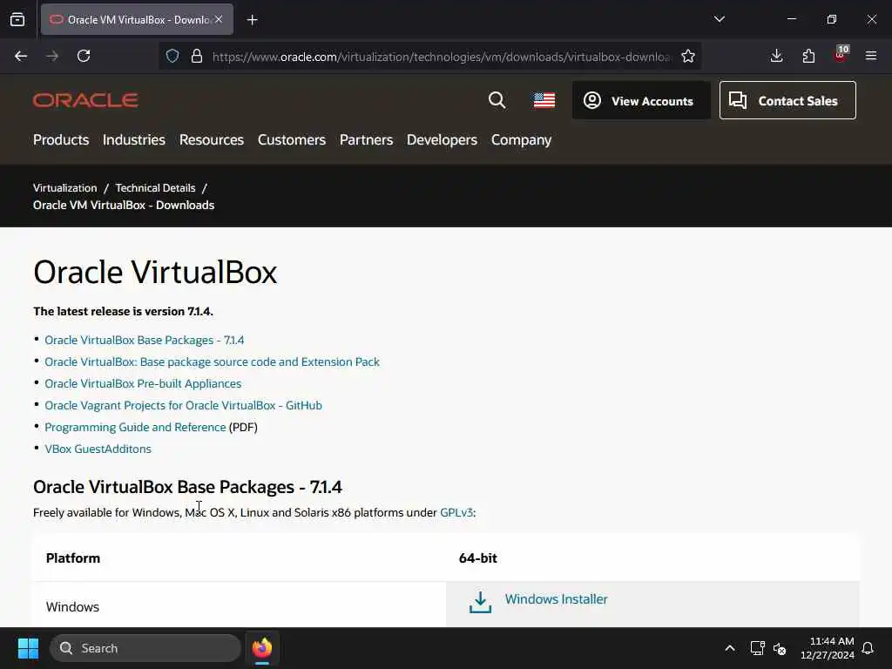Follow the Virtualization breadcrumb link
Screen dimensions: 892x669
tap(64, 188)
